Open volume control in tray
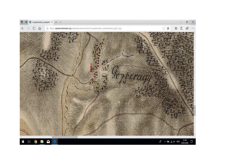Screen dimensions: 231x163 [174, 142]
